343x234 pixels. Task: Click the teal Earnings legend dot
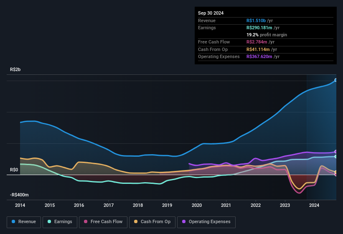click(x=50, y=222)
